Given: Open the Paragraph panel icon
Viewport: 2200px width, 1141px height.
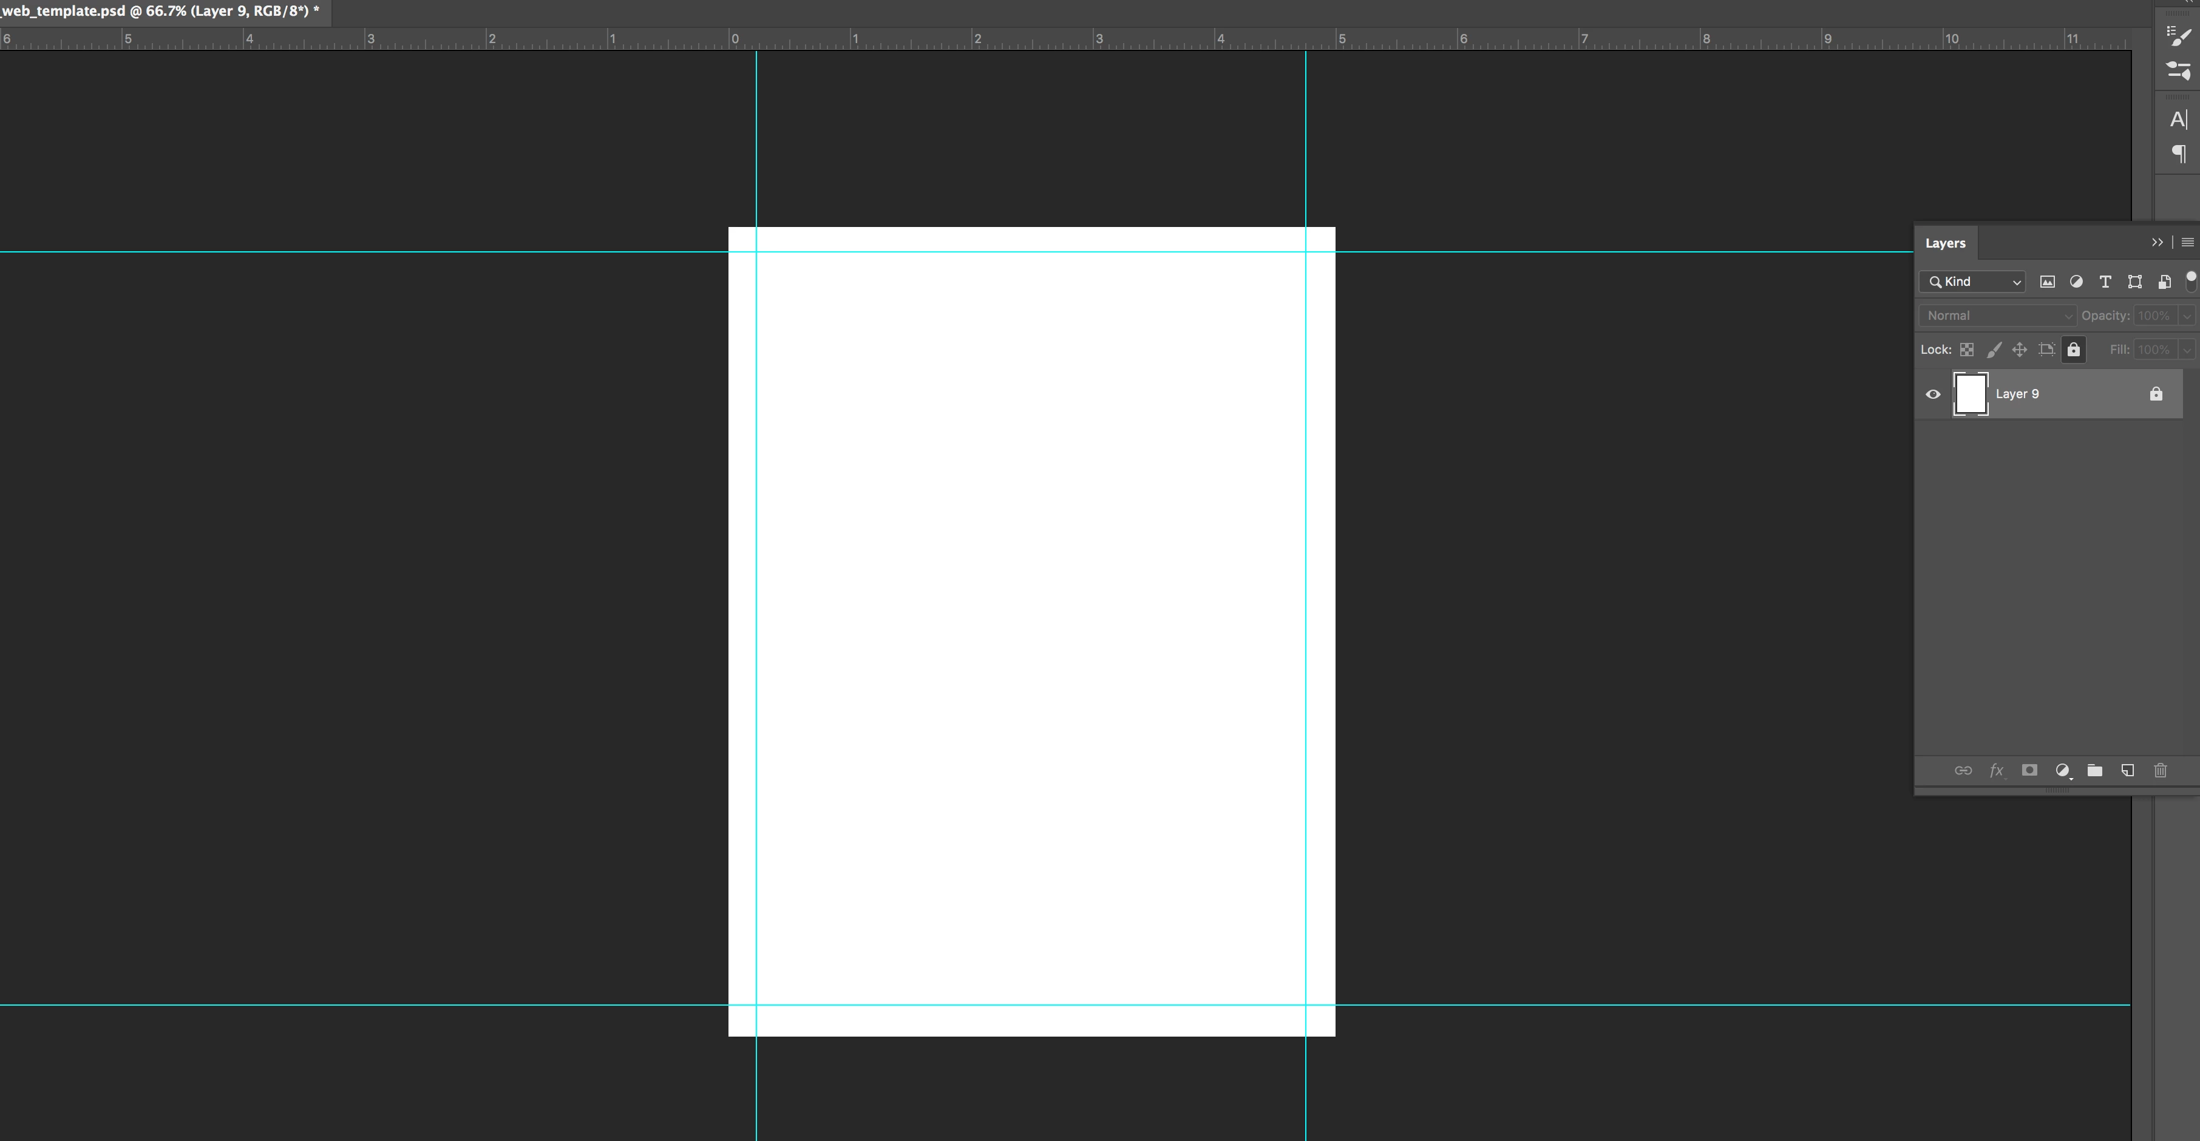Looking at the screenshot, I should coord(2179,154).
